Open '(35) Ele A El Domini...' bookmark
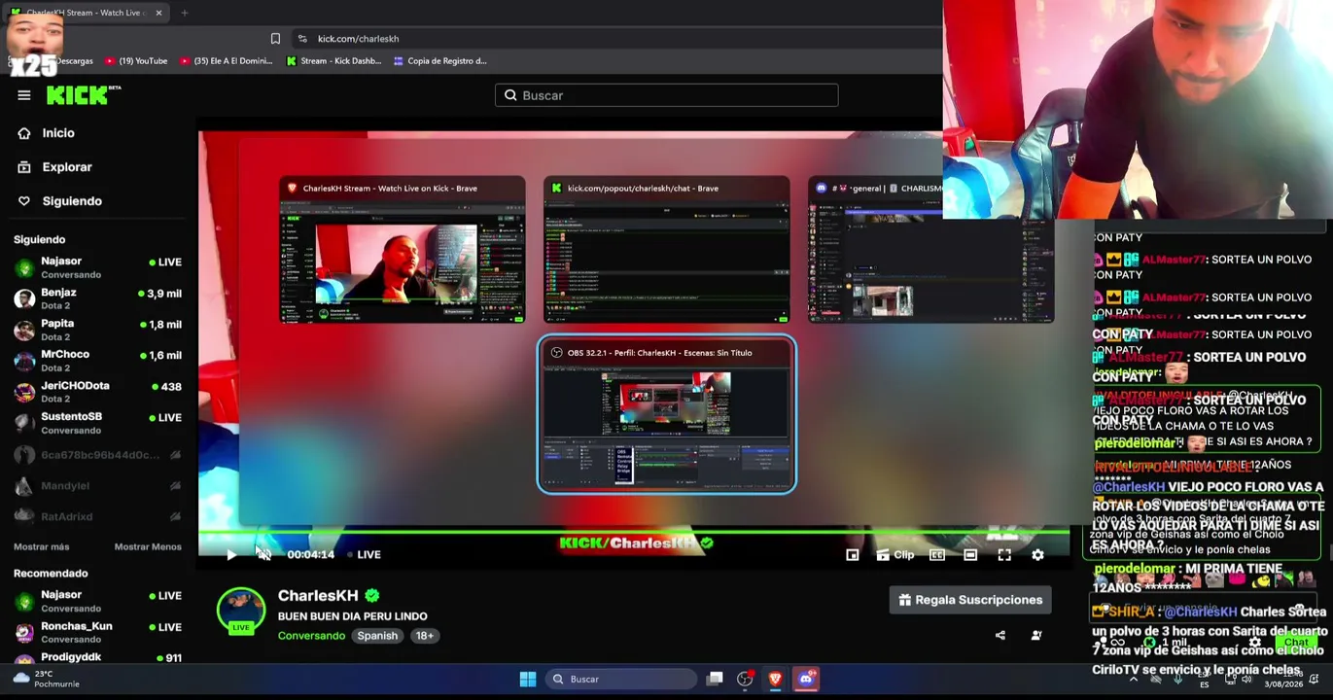 (x=227, y=61)
